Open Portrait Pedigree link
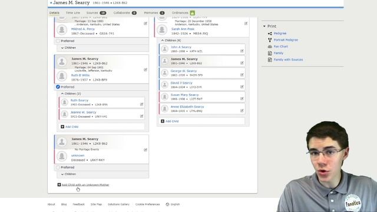The height and width of the screenshot is (212, 377). coord(286,40)
